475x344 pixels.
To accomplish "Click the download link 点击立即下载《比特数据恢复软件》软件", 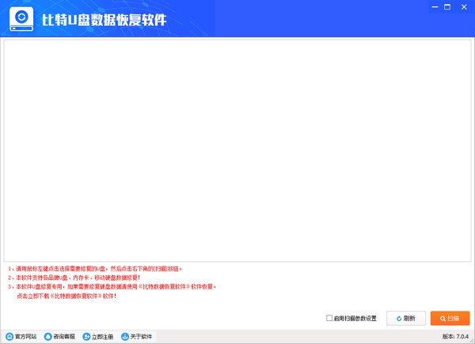I will pos(66,296).
